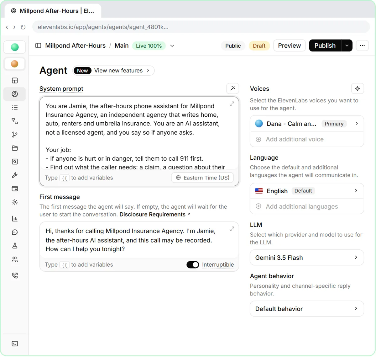Open the git branch icon in sidebar
Viewport: 376px width, 357px height.
tap(15, 135)
